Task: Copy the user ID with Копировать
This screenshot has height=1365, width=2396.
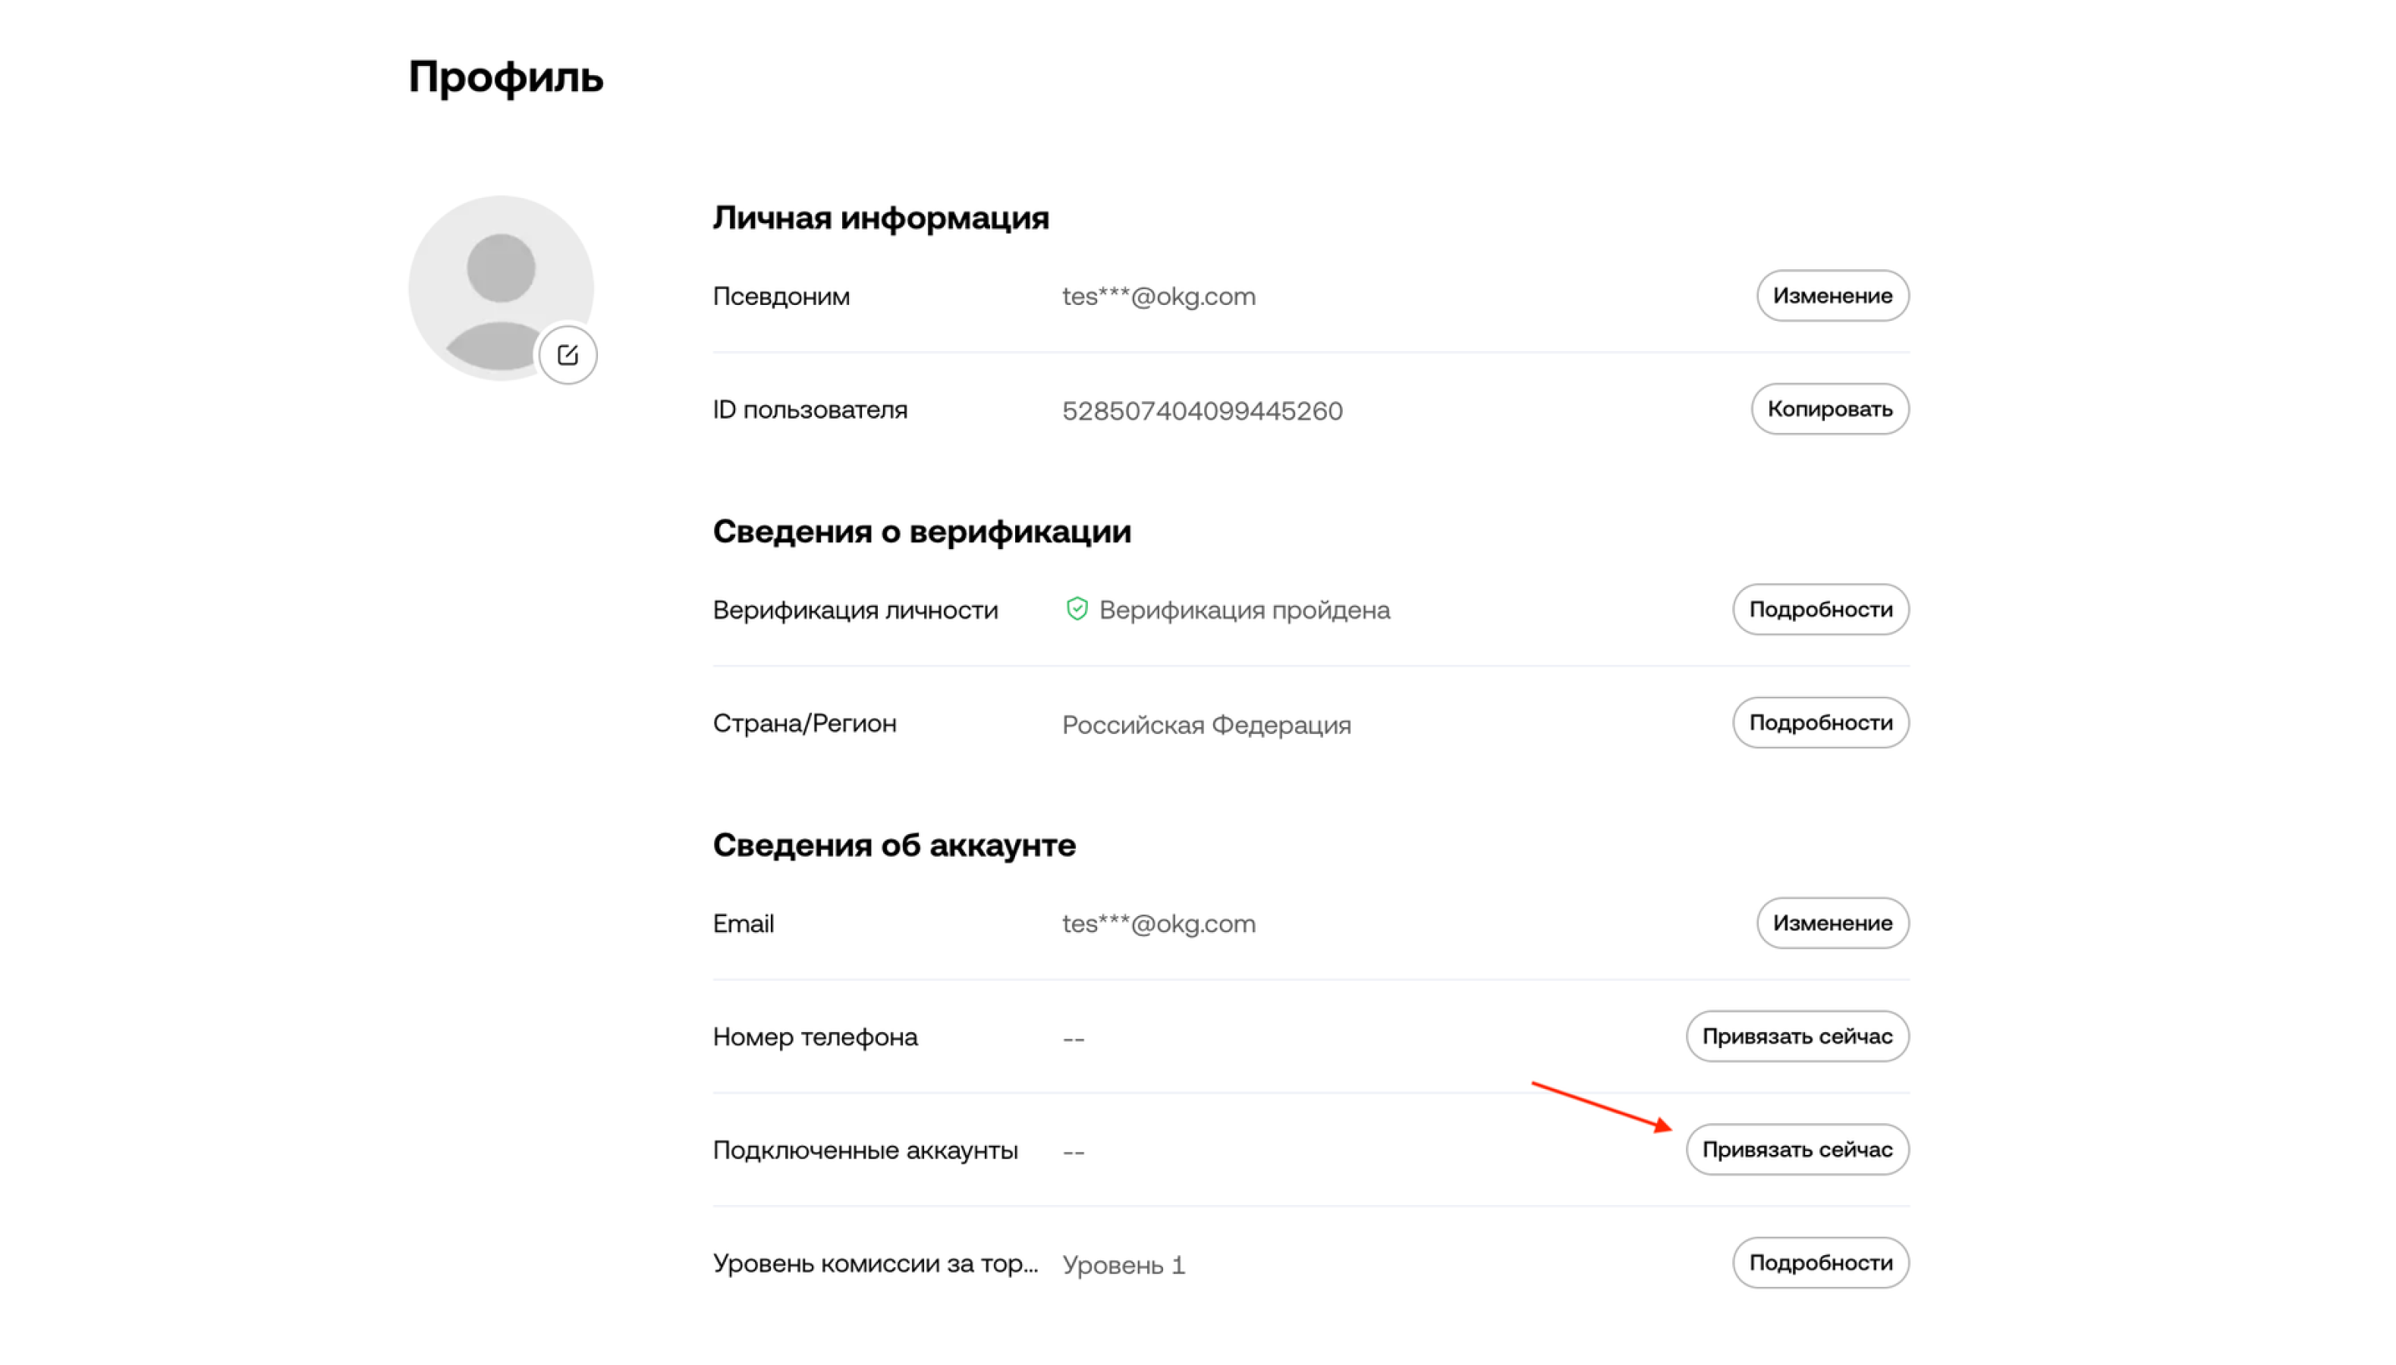Action: click(x=1828, y=409)
